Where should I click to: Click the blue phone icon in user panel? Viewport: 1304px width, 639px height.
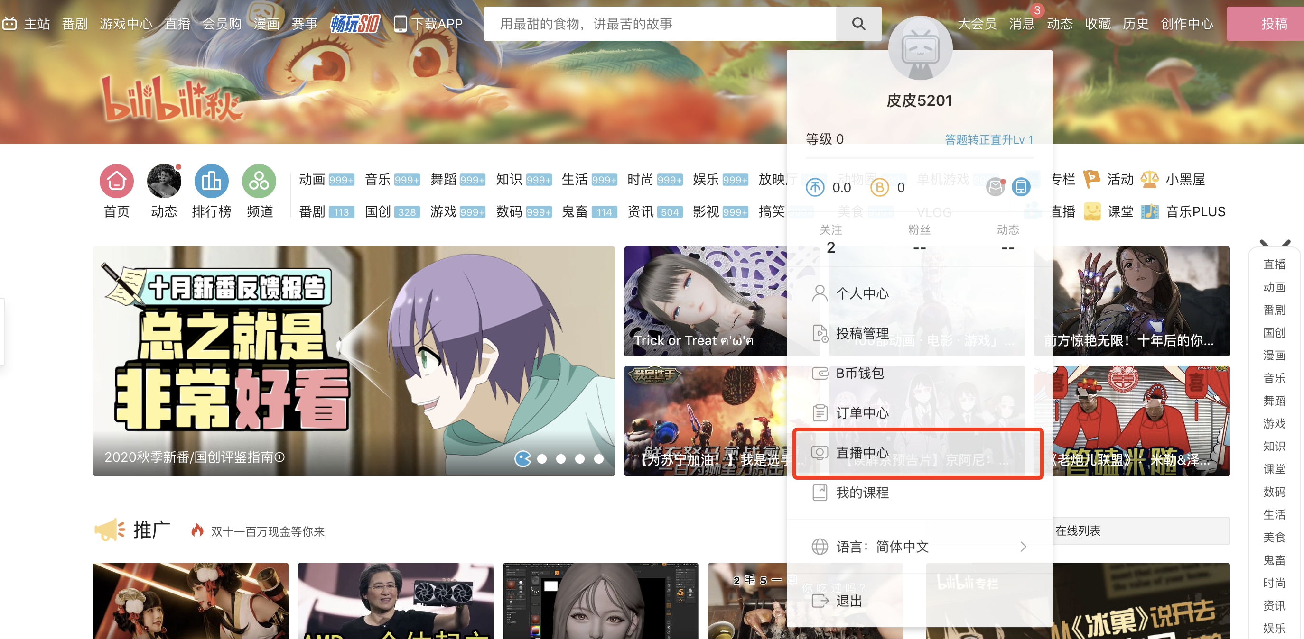pos(1021,188)
